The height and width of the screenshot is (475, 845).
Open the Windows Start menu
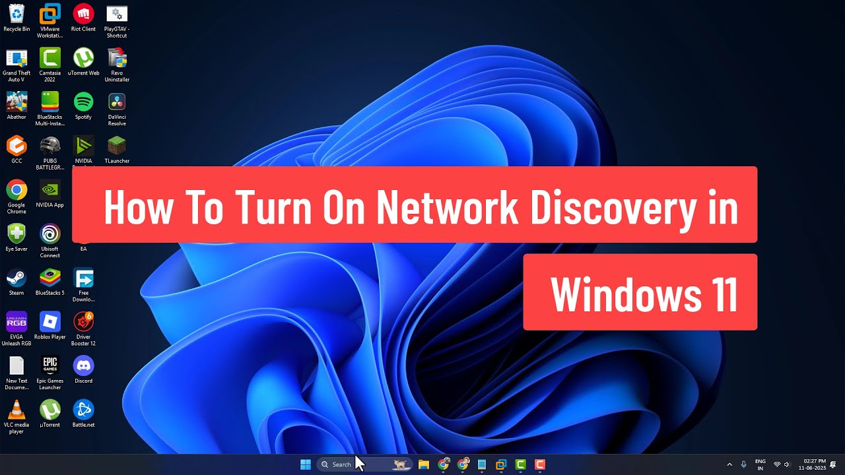pyautogui.click(x=306, y=464)
